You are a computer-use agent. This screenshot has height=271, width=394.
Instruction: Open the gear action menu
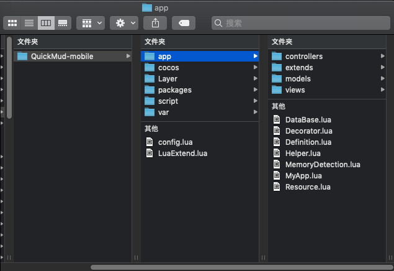point(123,23)
